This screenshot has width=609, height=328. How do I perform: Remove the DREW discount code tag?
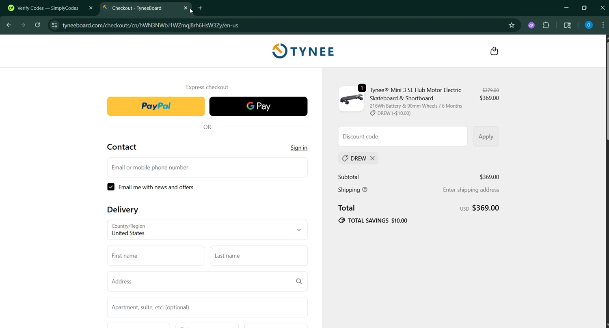pos(372,158)
